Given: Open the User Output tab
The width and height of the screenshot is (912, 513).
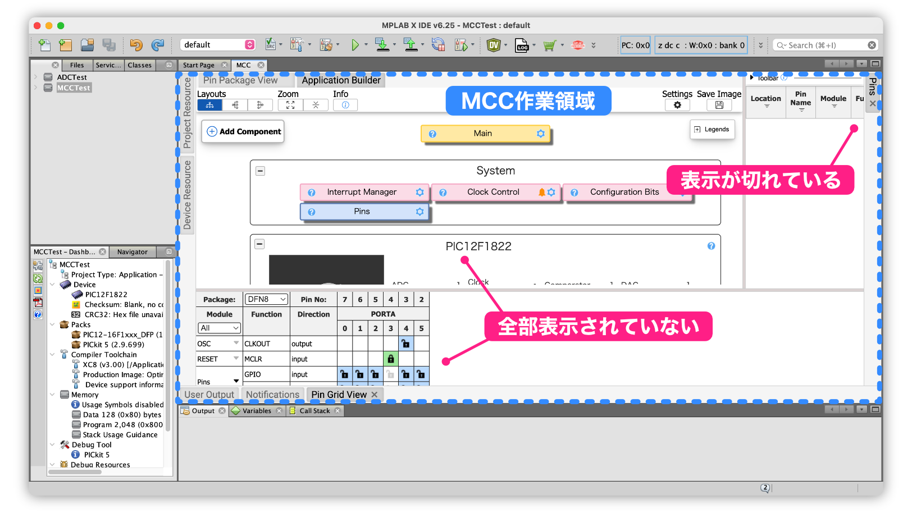Looking at the screenshot, I should (x=209, y=395).
